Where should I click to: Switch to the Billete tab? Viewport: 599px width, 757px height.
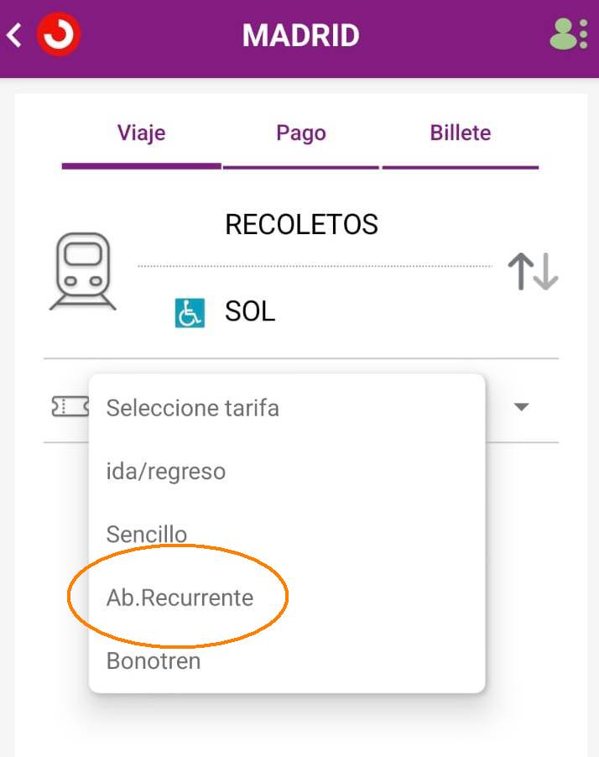pyautogui.click(x=461, y=133)
